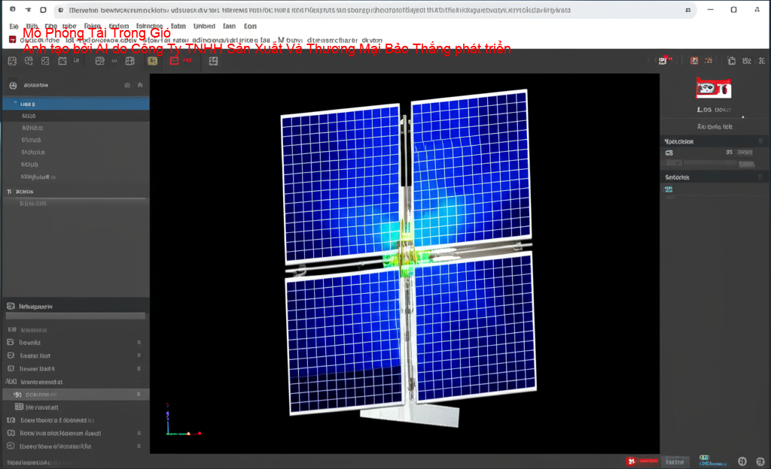This screenshot has width=771, height=469.
Task: Click the red app icon below the menu bar
Action: tap(12, 40)
